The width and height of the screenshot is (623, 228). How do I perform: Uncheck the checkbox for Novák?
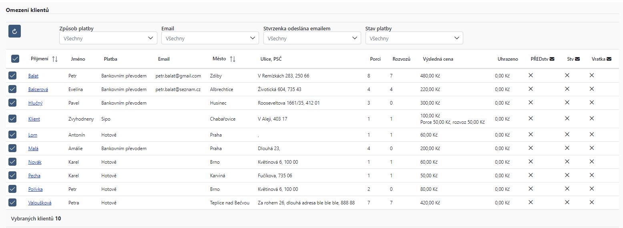pos(12,162)
